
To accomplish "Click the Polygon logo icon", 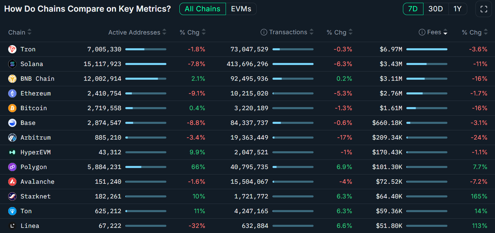I will pyautogui.click(x=12, y=167).
